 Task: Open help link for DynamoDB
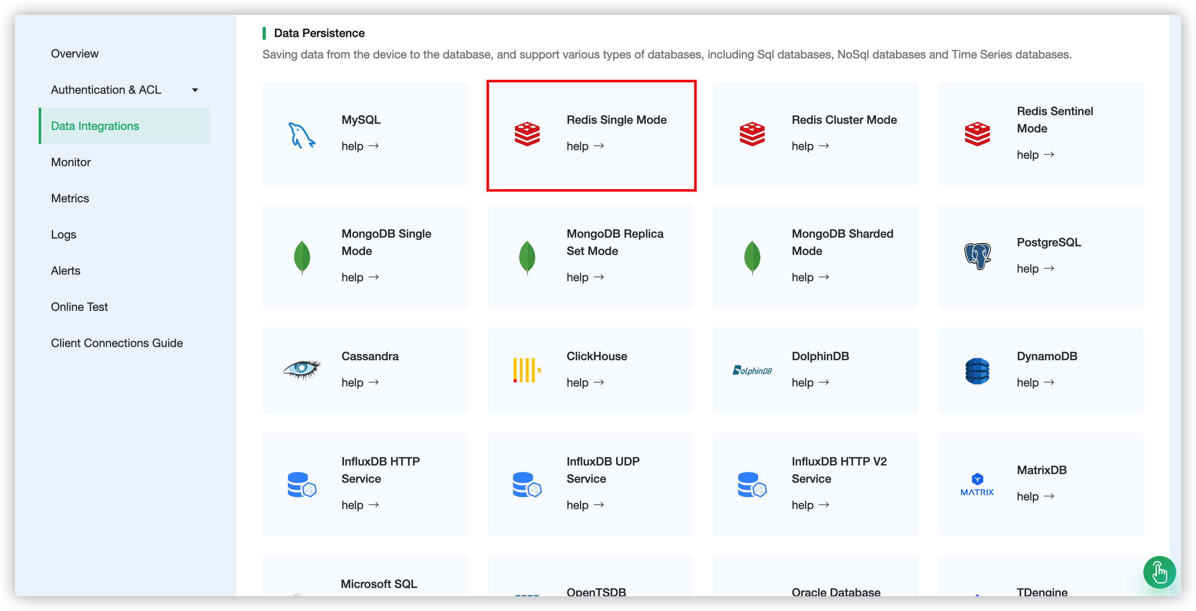coord(1036,382)
